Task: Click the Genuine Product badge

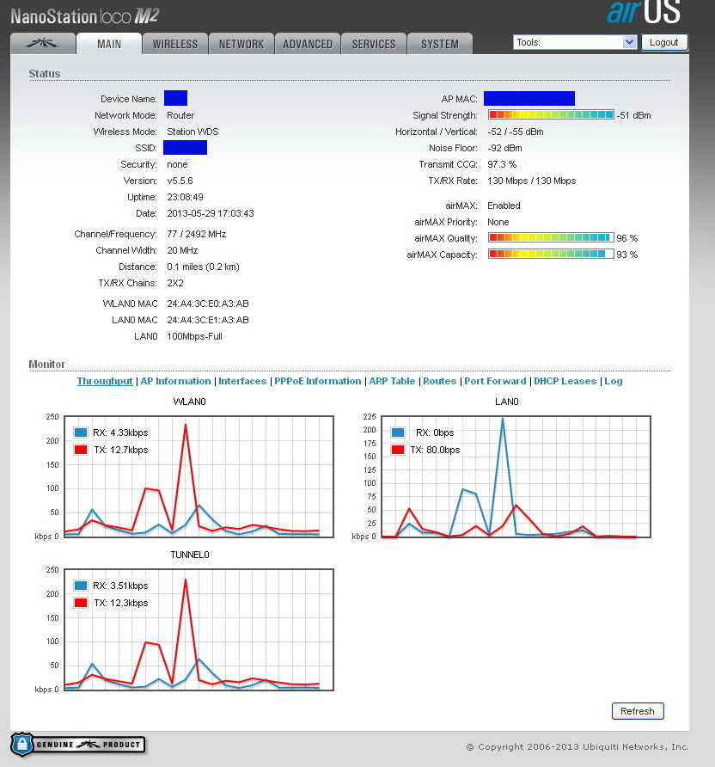Action: coord(78,745)
